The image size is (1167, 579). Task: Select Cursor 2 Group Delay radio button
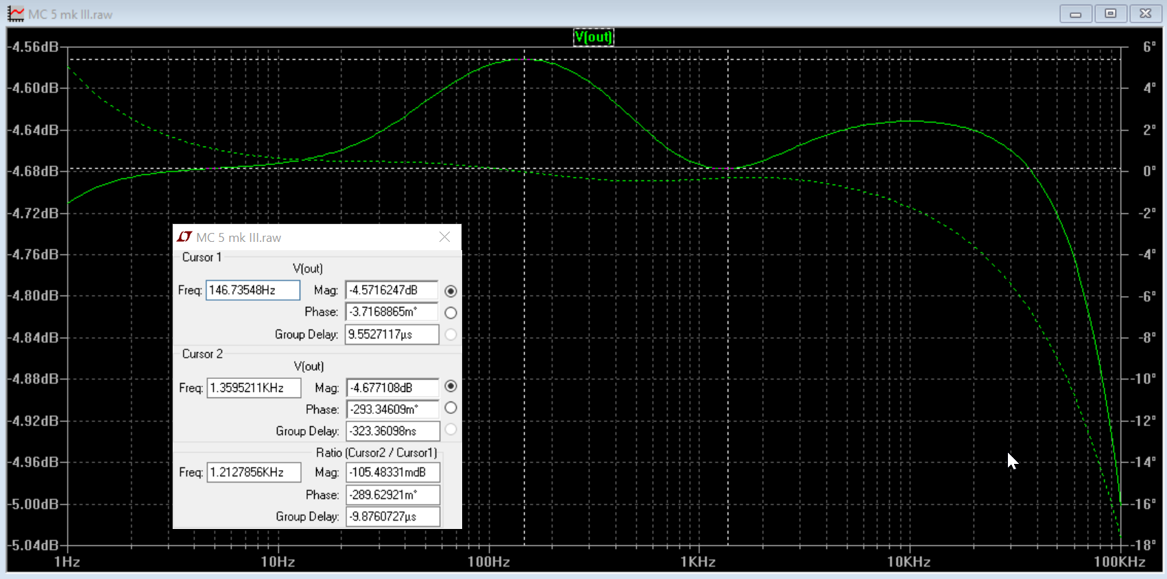click(450, 430)
